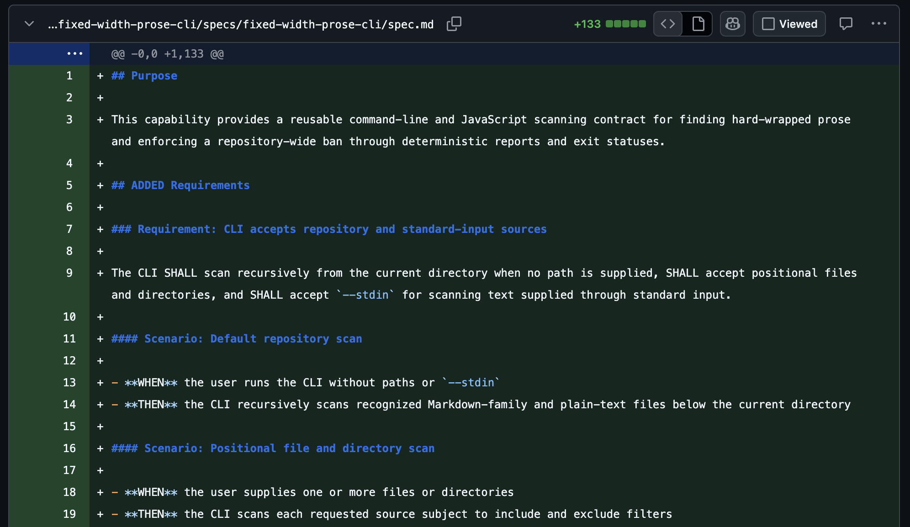Viewport: 910px width, 527px height.
Task: Click line number 16
Action: coord(69,448)
